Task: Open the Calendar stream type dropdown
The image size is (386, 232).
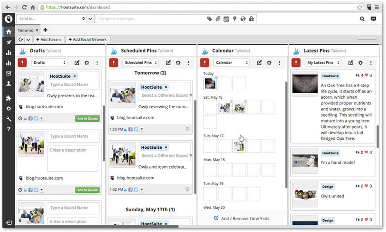Action: tap(231, 63)
